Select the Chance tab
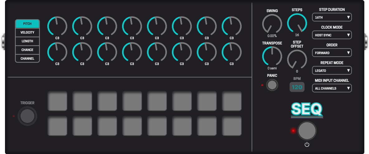This screenshot has height=154, width=369. [27, 50]
